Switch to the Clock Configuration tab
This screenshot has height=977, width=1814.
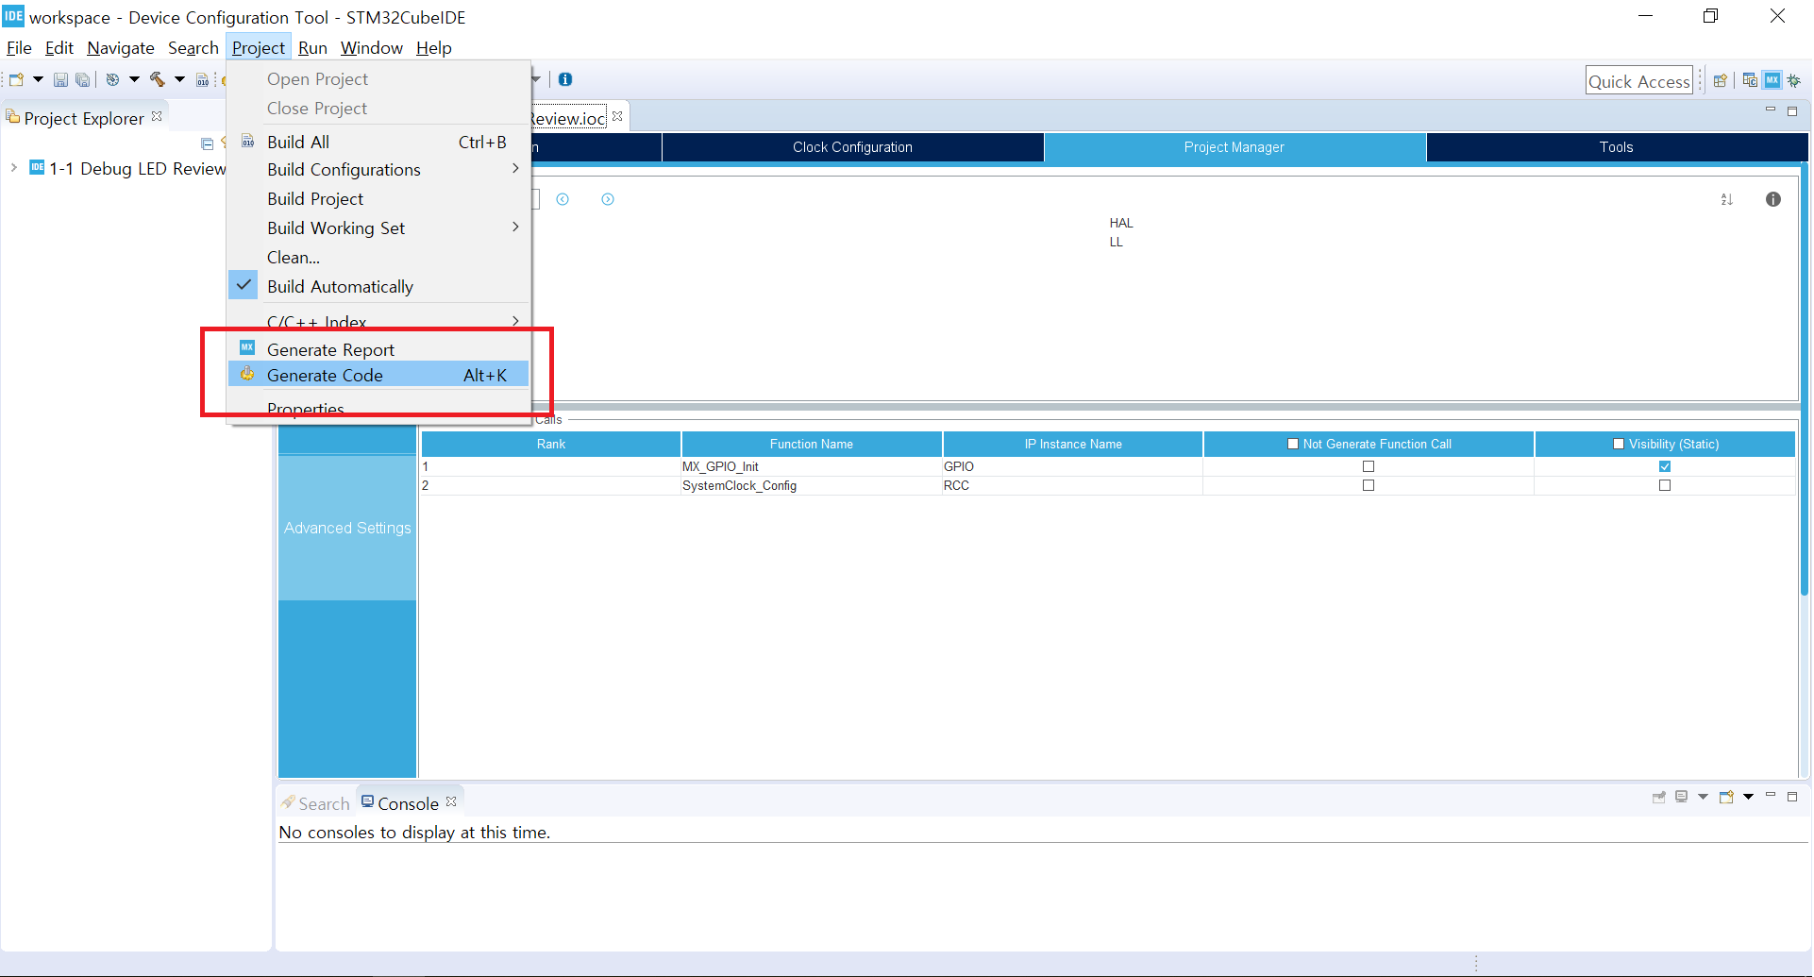pos(852,147)
